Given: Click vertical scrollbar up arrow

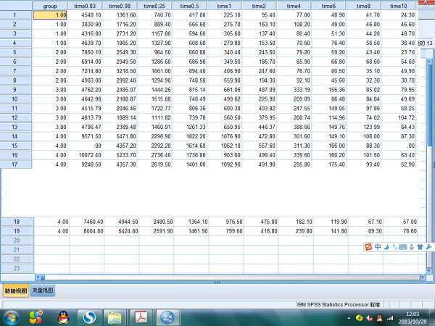Looking at the screenshot, I should point(429,62).
